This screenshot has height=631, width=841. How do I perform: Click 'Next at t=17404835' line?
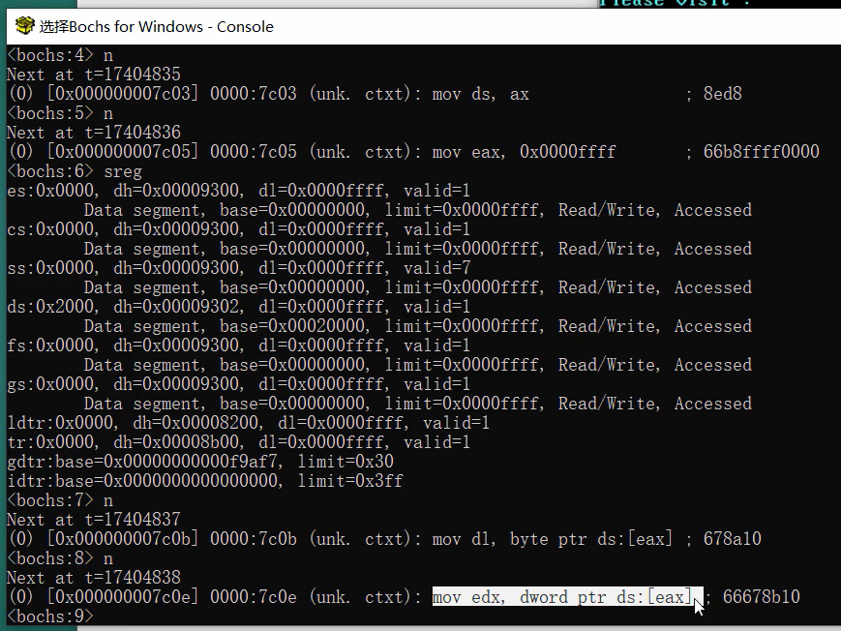[x=94, y=75]
